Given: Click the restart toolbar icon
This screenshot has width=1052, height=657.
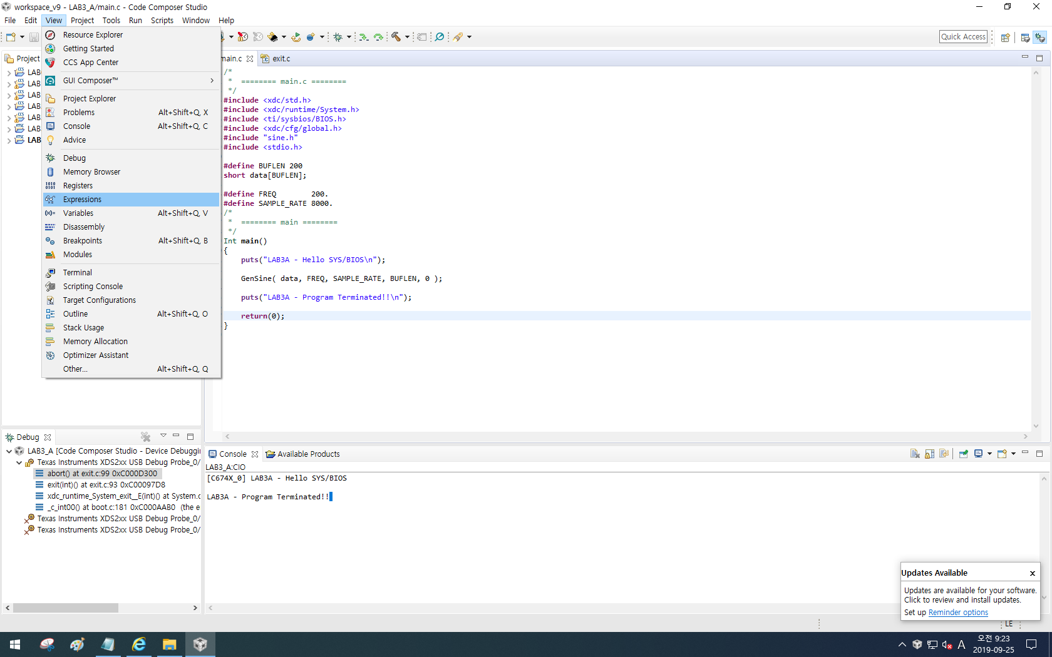Looking at the screenshot, I should [x=296, y=37].
